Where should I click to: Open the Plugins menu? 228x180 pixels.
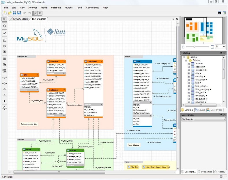pos(69,7)
